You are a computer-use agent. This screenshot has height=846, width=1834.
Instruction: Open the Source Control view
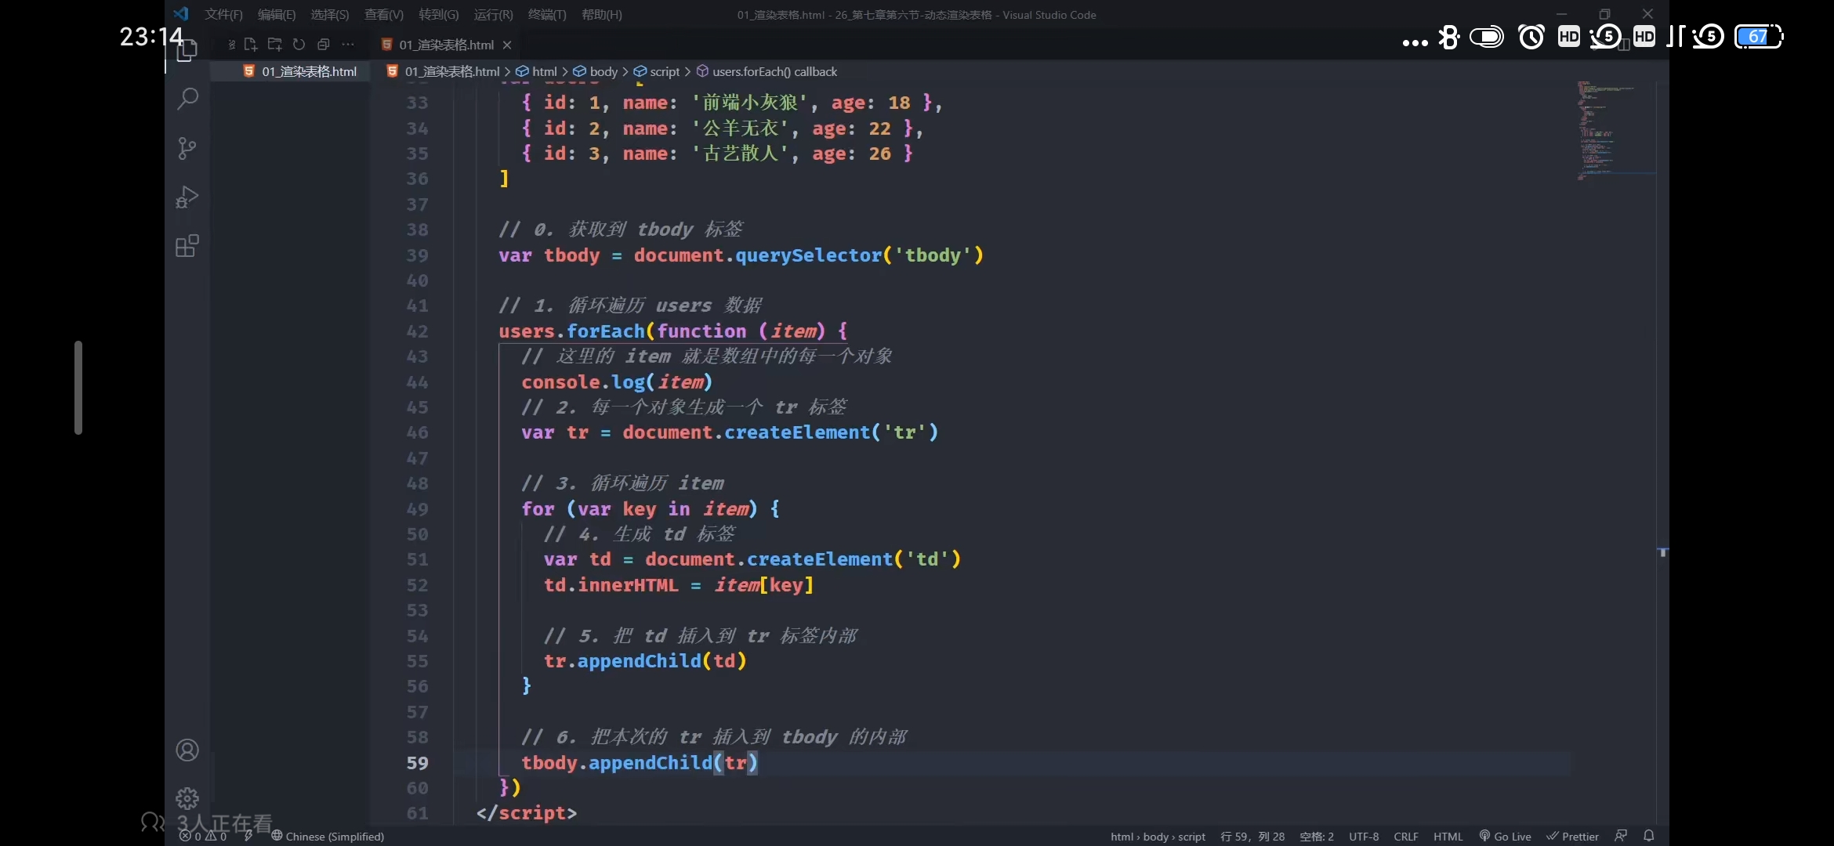(187, 148)
